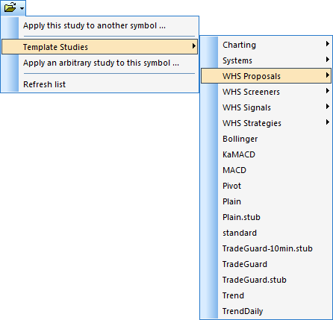Viewport: 333px width, 320px height.
Task: Open the Systems folder
Action: tap(266, 60)
